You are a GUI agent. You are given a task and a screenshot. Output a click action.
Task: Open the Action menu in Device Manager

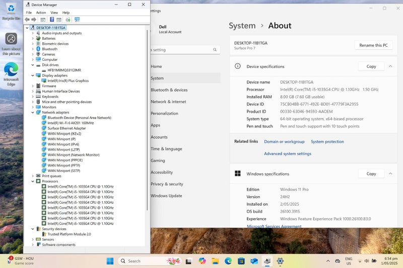click(41, 13)
